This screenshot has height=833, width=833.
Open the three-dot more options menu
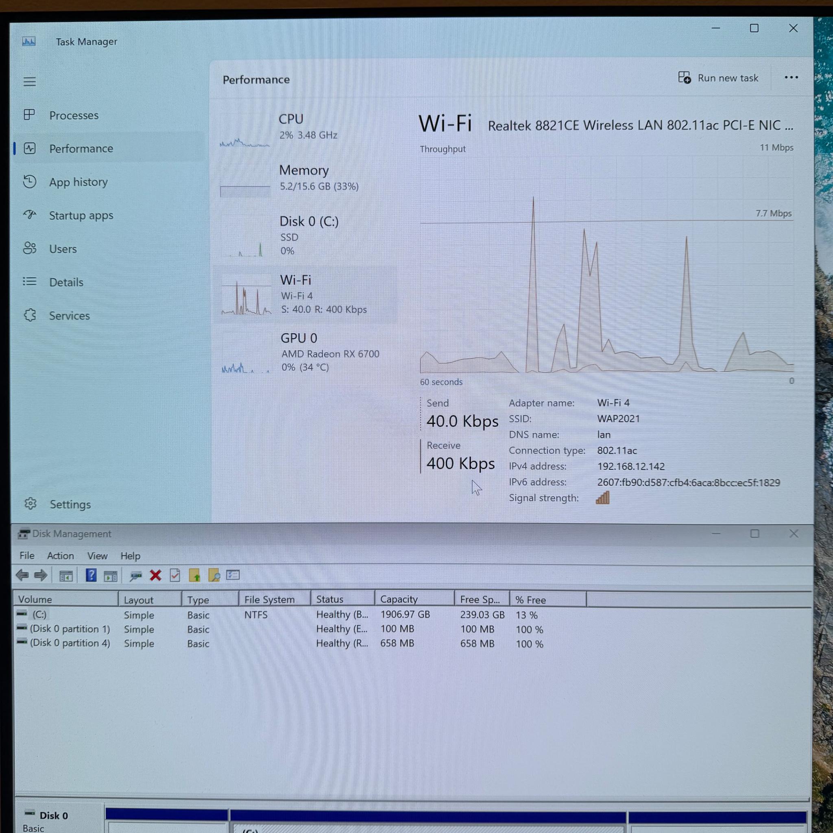(791, 78)
